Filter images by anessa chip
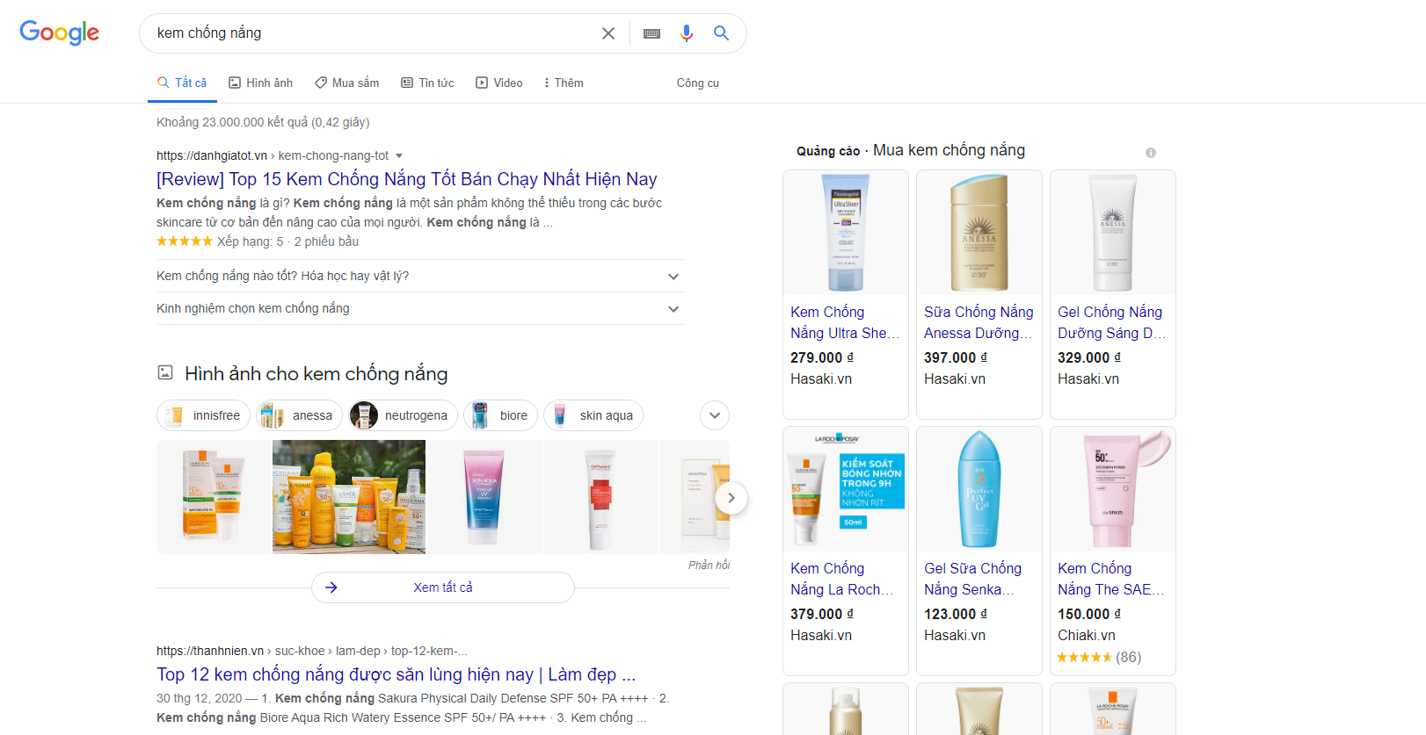The height and width of the screenshot is (735, 1426). point(300,415)
